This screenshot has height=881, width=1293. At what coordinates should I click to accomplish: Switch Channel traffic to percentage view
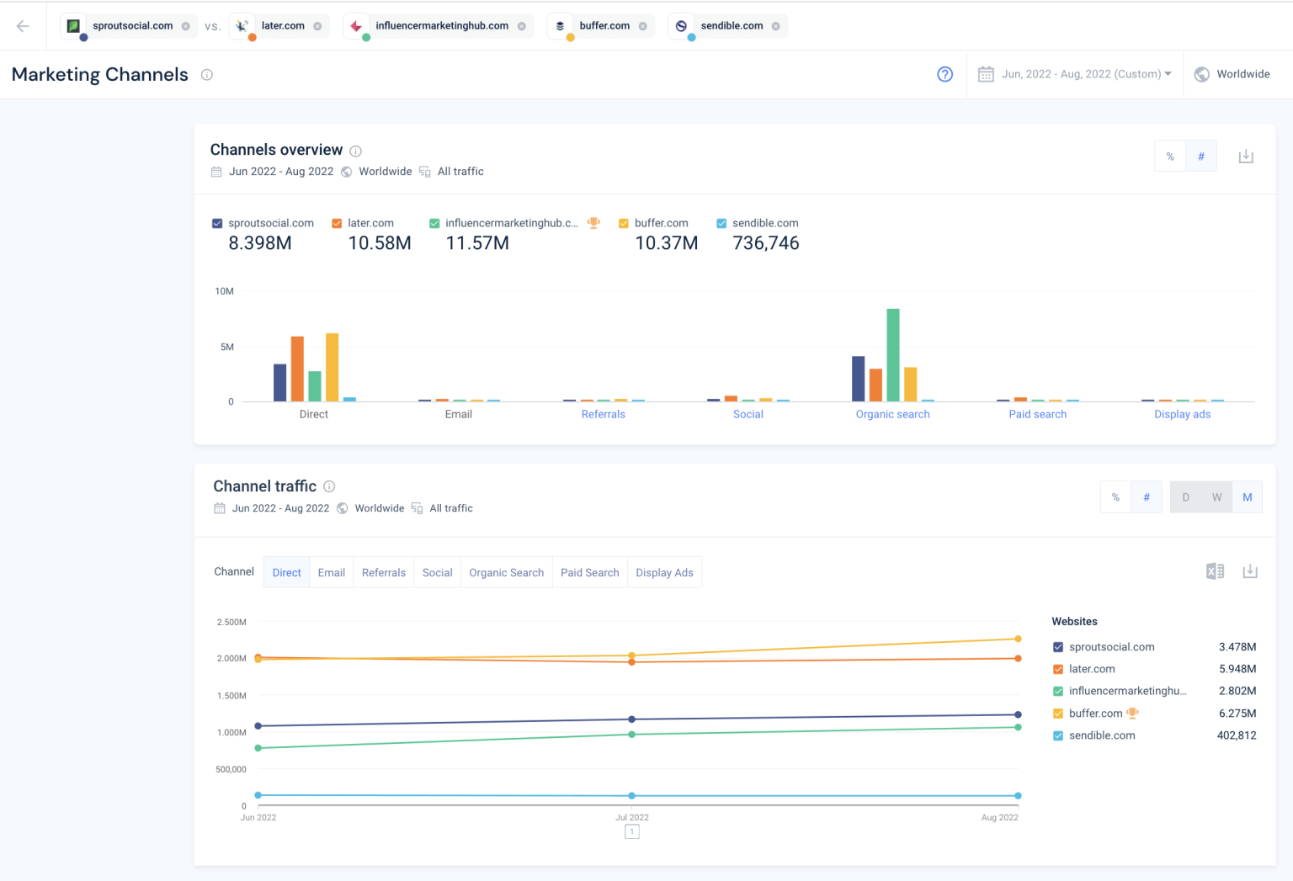point(1116,497)
